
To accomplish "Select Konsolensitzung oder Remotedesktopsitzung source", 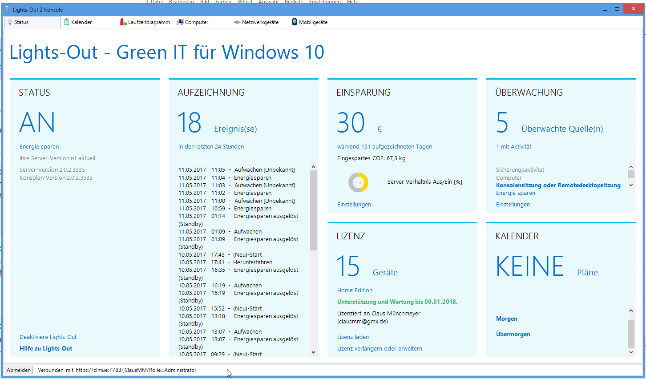I will pyautogui.click(x=558, y=185).
